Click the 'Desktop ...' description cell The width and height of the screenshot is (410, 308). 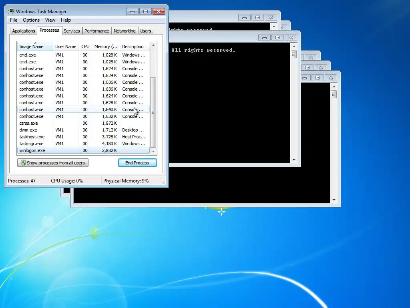click(133, 130)
